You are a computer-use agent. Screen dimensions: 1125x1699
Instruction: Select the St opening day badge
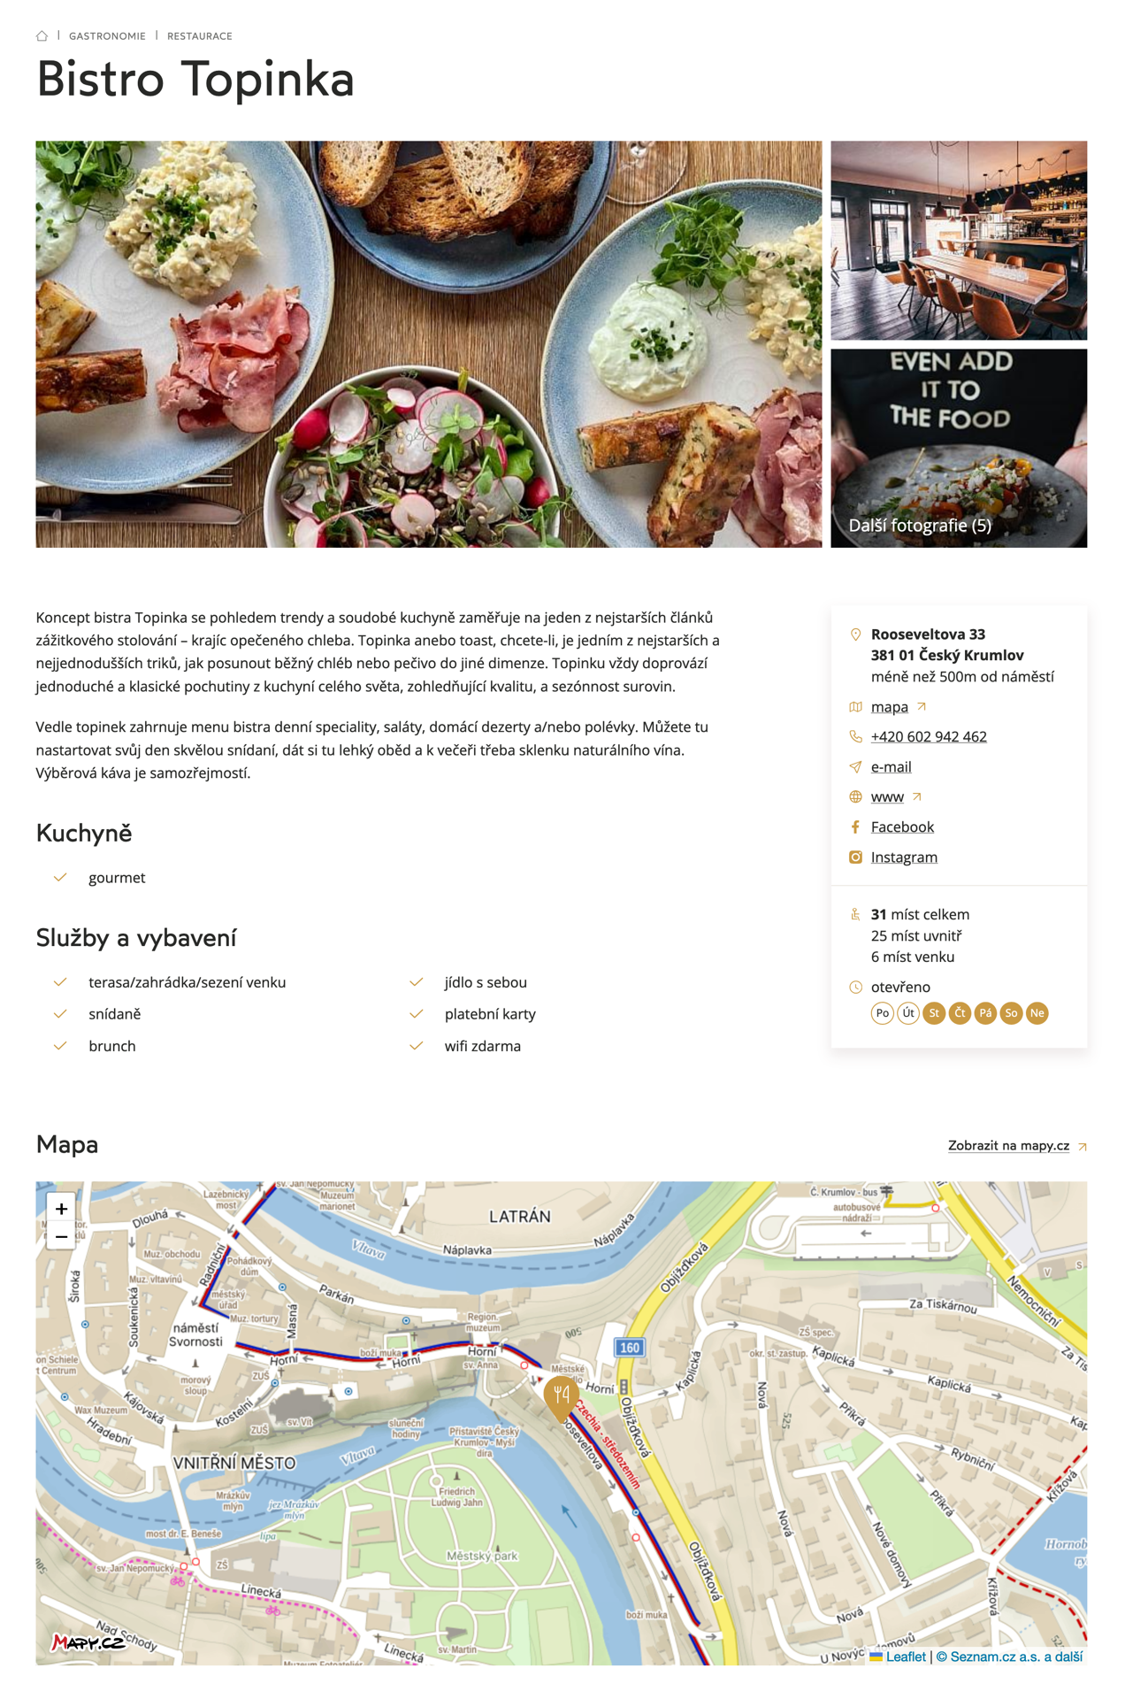click(x=934, y=1013)
